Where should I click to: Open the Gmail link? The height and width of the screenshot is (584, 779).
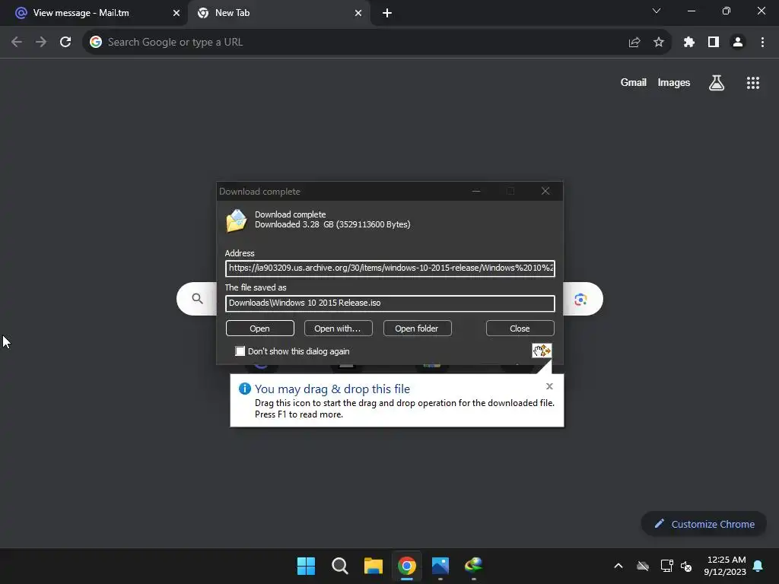634,83
